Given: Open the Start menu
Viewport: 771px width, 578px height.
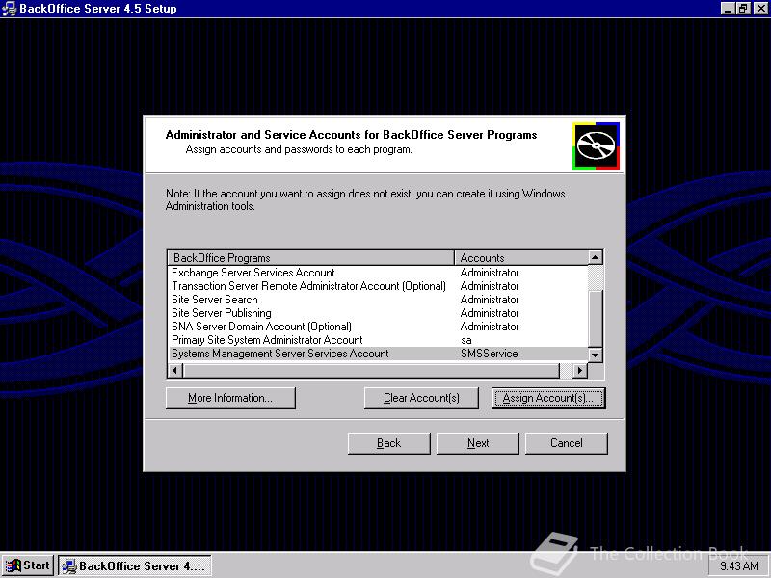Looking at the screenshot, I should [28, 565].
